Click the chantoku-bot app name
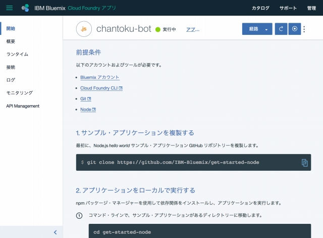This screenshot has width=323, height=238. (124, 29)
